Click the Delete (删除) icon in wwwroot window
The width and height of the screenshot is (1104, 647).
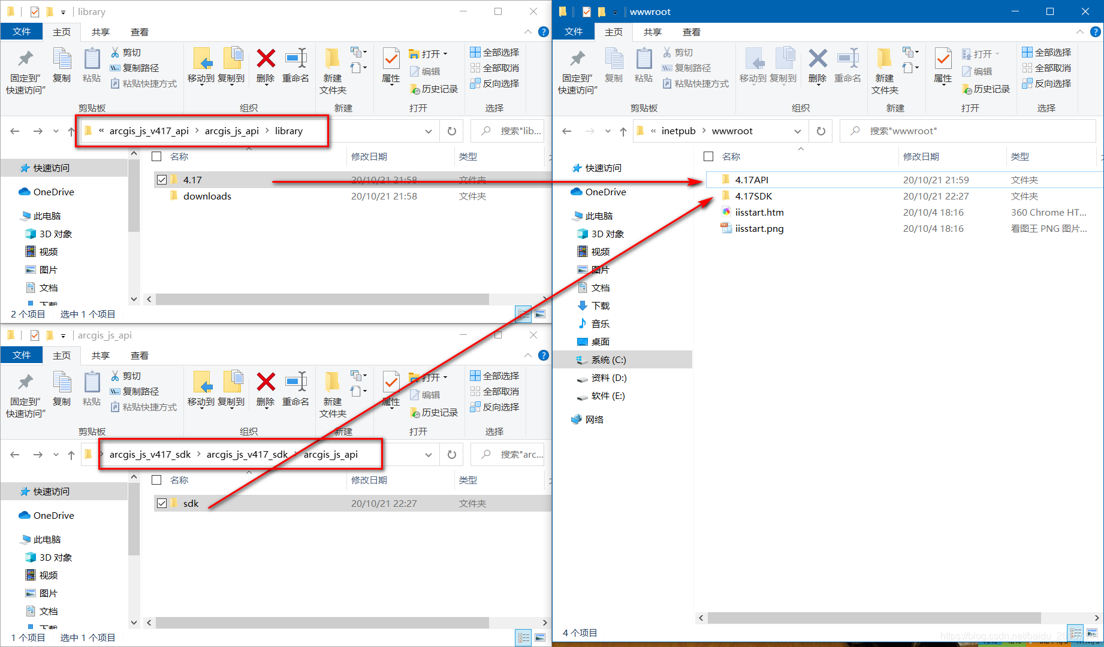pos(818,59)
